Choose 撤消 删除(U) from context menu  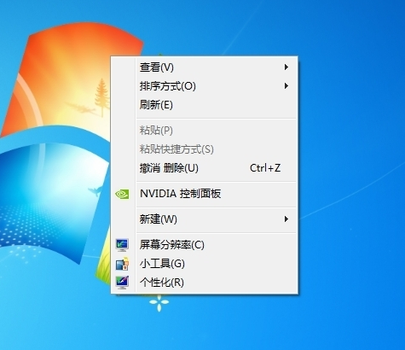click(x=204, y=168)
